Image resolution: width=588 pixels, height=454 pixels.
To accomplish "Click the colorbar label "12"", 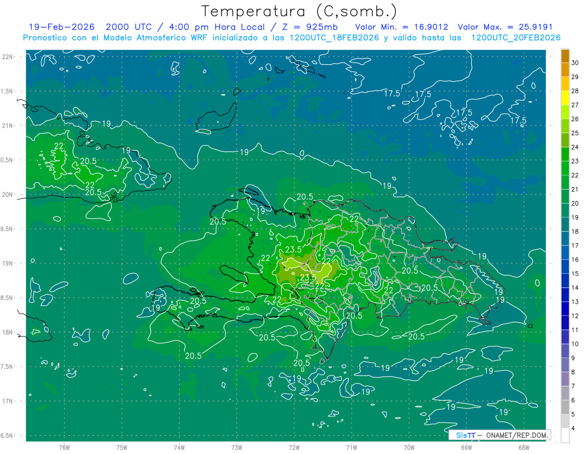I will click(x=575, y=316).
